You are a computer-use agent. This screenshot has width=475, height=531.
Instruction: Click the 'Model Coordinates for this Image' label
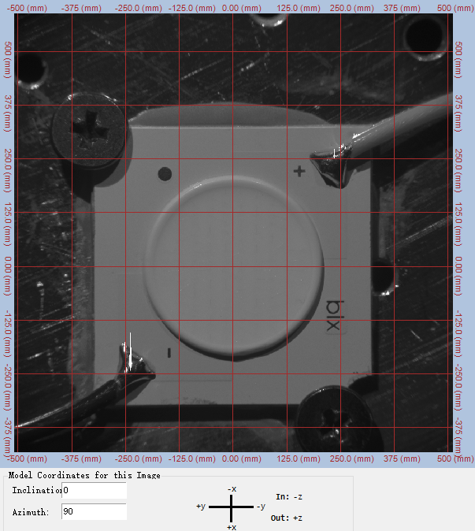(84, 475)
